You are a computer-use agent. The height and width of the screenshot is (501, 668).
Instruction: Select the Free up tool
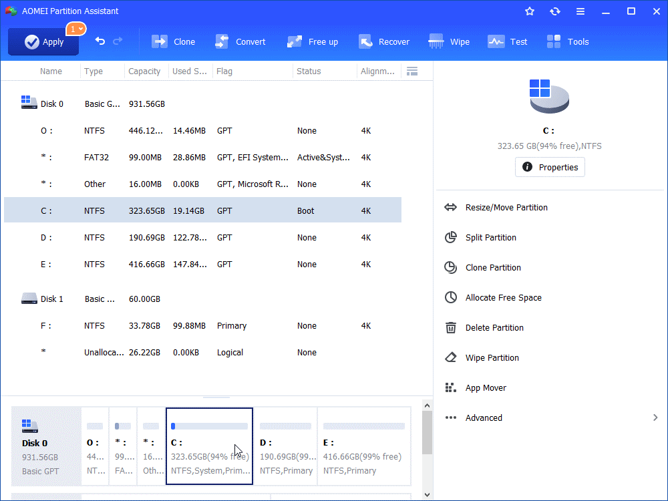click(295, 41)
